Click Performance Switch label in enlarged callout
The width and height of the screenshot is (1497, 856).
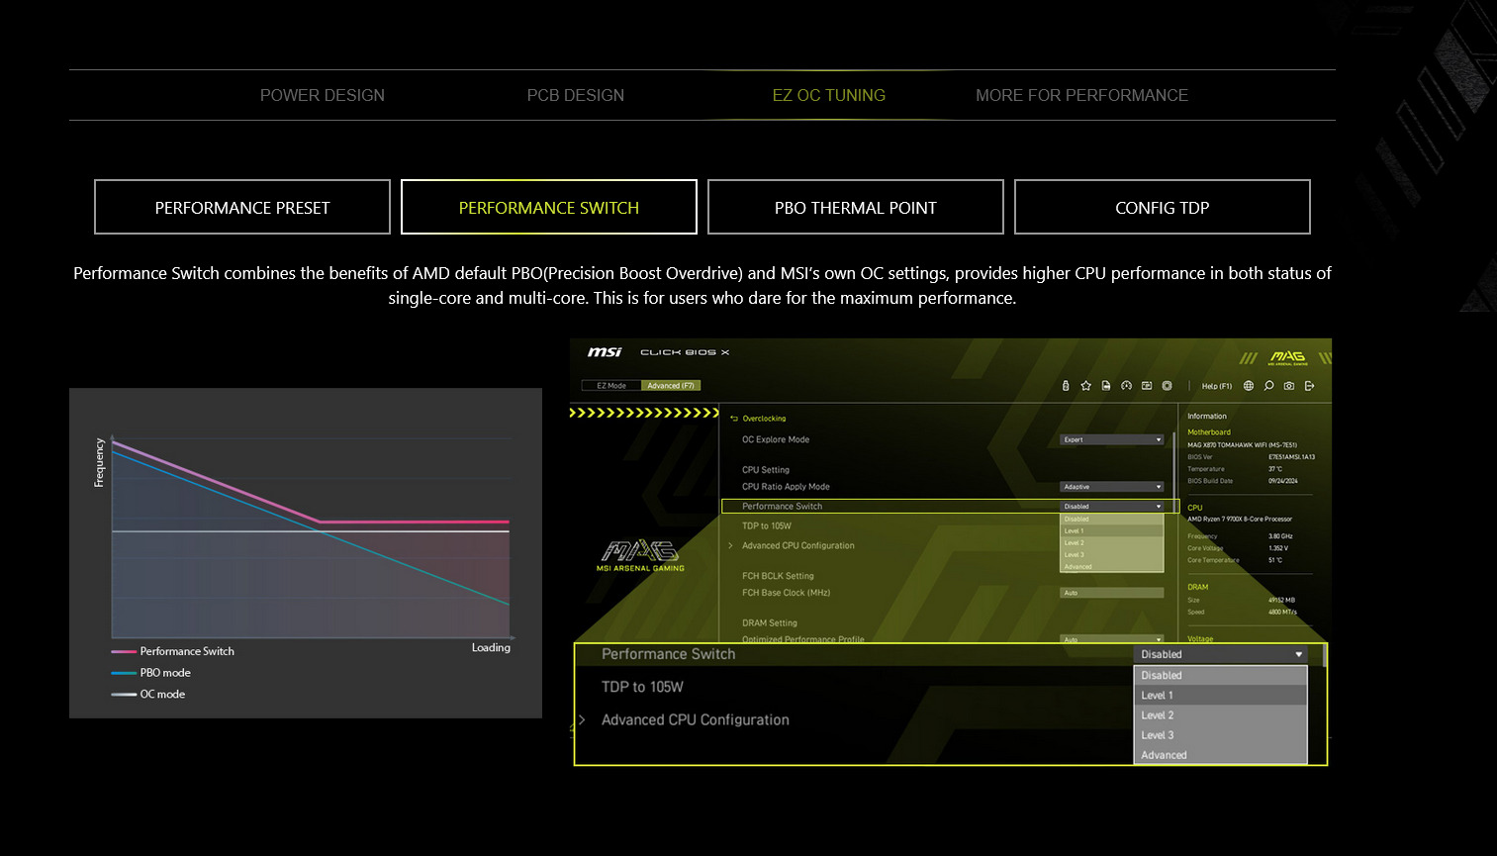click(x=669, y=654)
